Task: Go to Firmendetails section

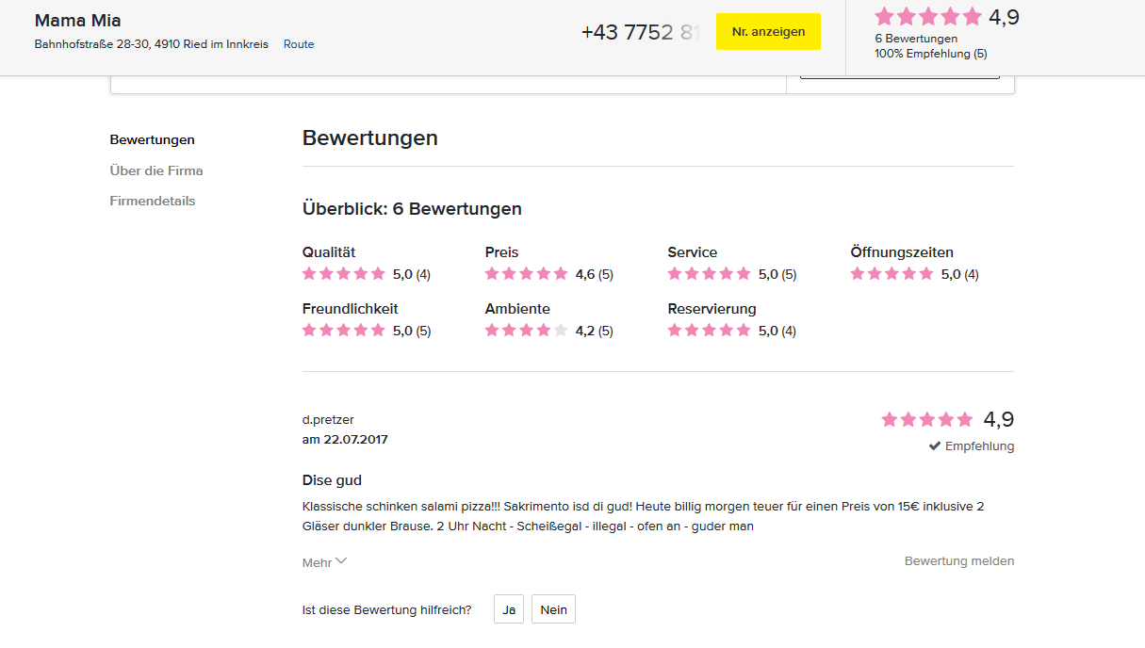Action: (x=153, y=201)
